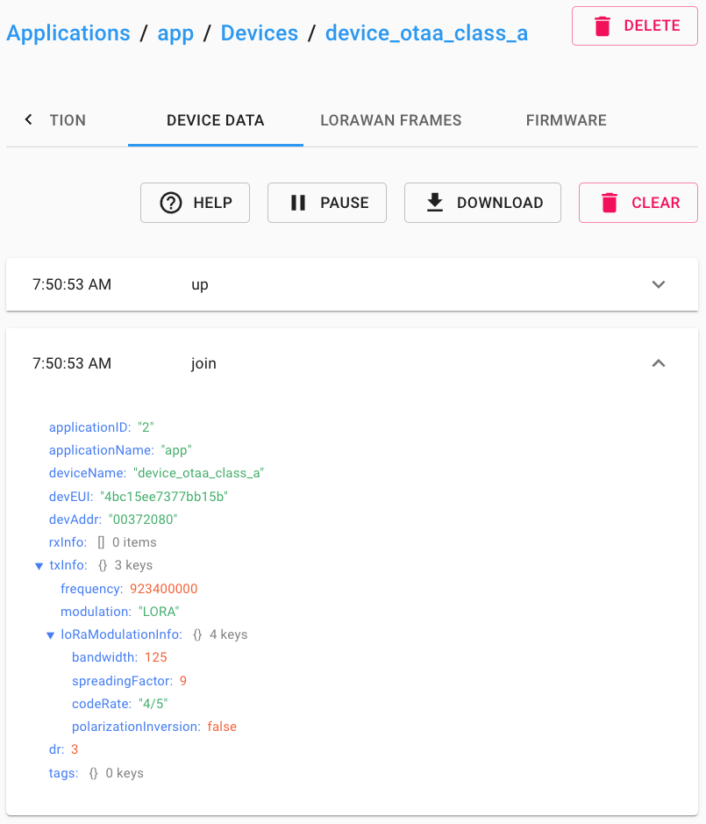Collapse the loRaModulationInfo node

(x=51, y=634)
